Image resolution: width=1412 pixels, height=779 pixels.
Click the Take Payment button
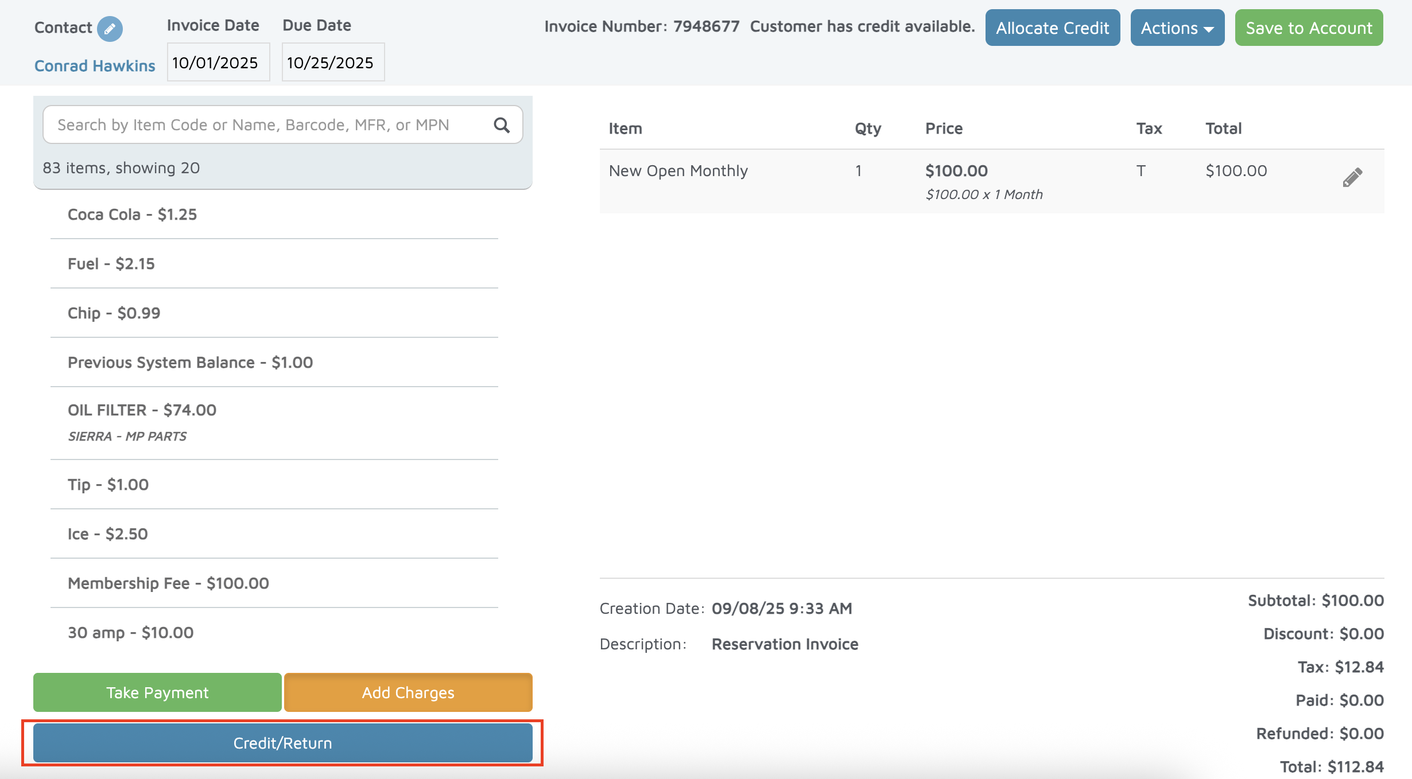[x=157, y=692]
